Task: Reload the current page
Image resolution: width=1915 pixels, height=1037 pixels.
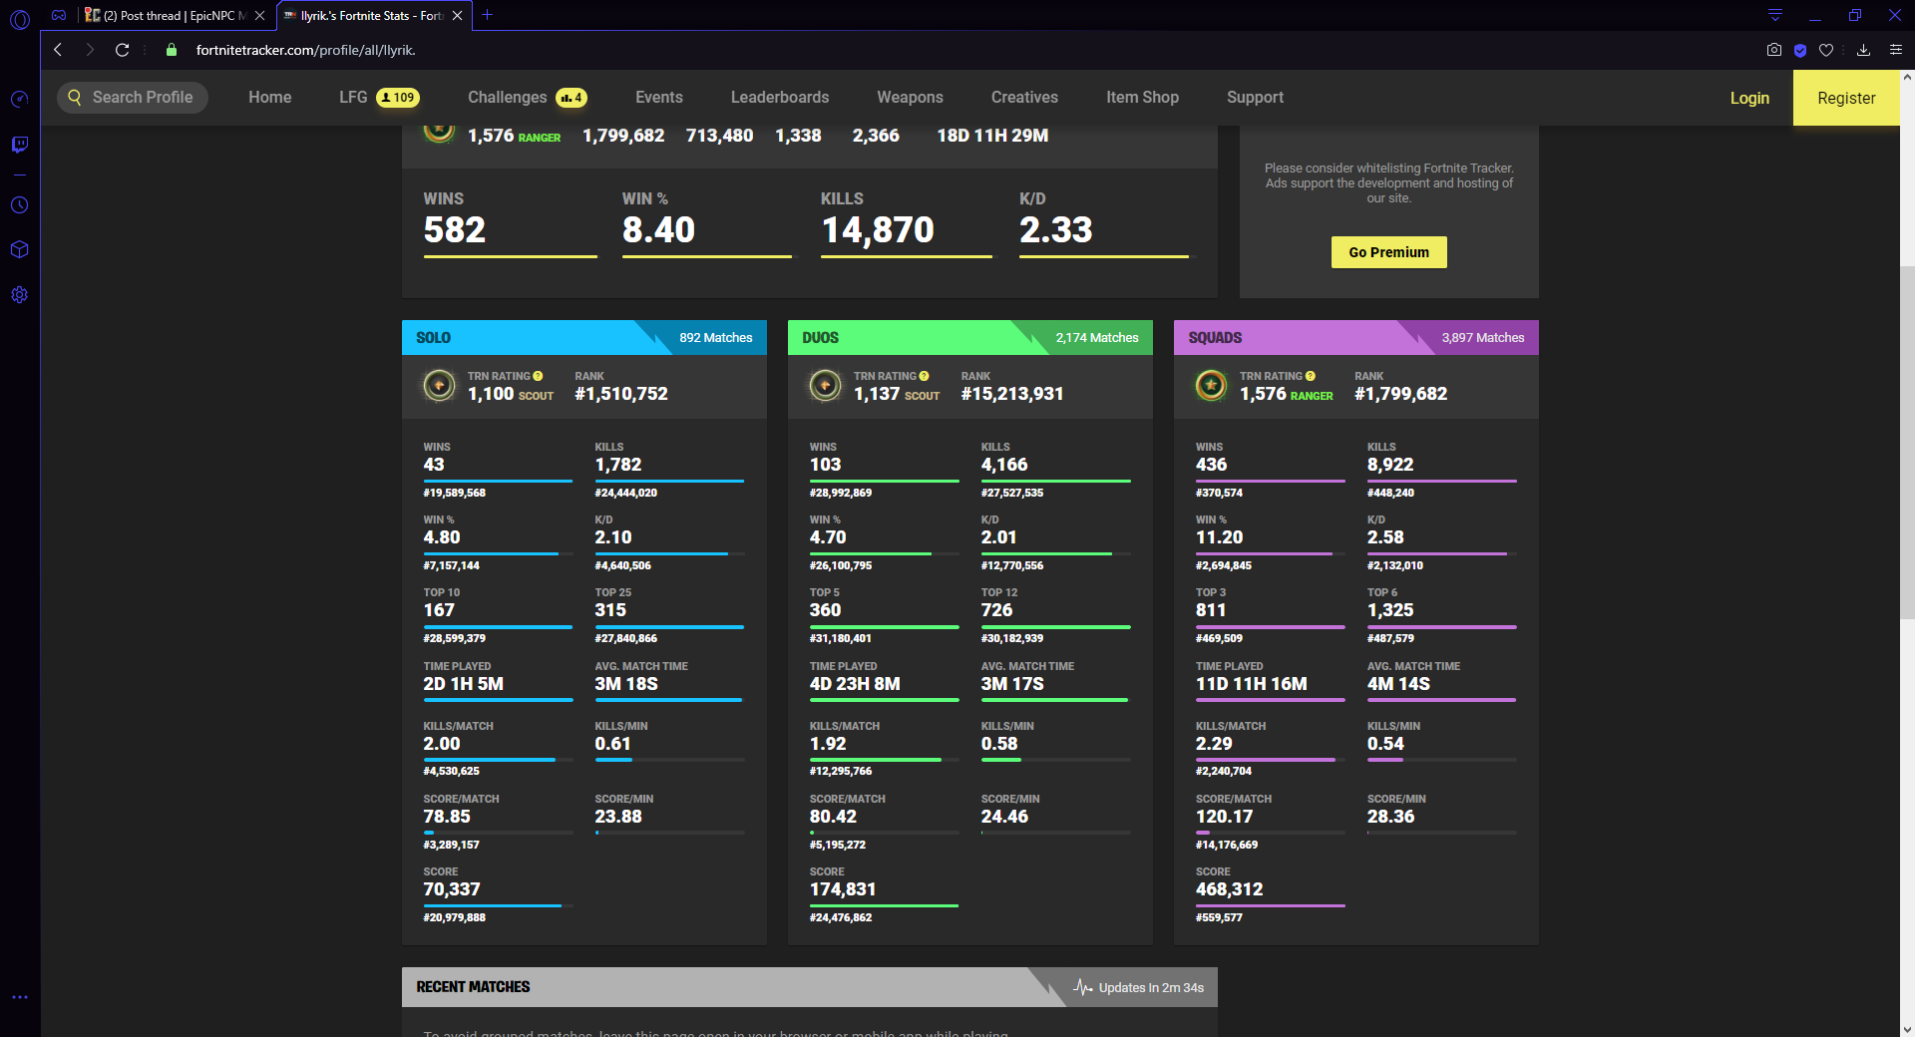Action: click(x=122, y=50)
